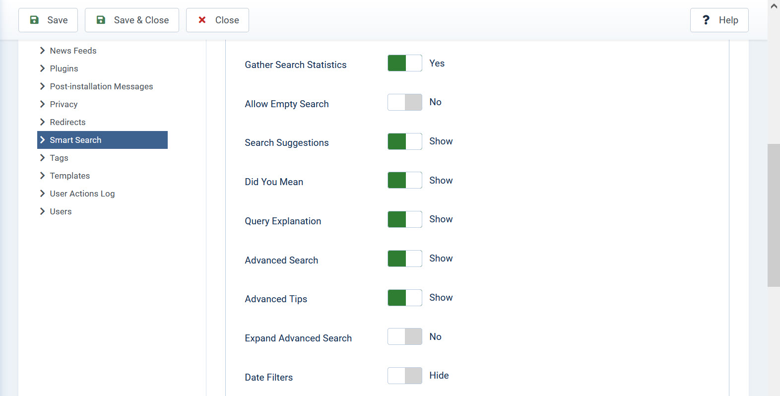
Task: Hide Search Suggestions
Action: point(404,141)
